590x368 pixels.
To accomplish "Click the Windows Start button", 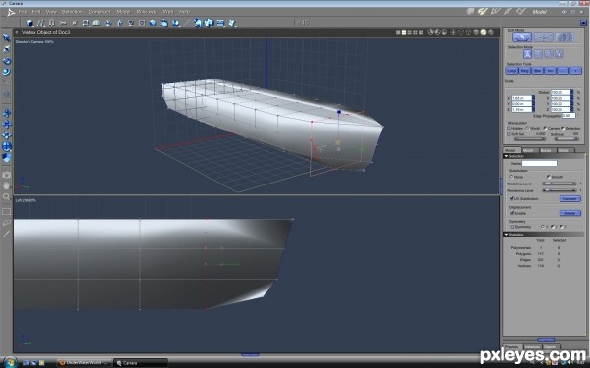I will click(x=10, y=362).
